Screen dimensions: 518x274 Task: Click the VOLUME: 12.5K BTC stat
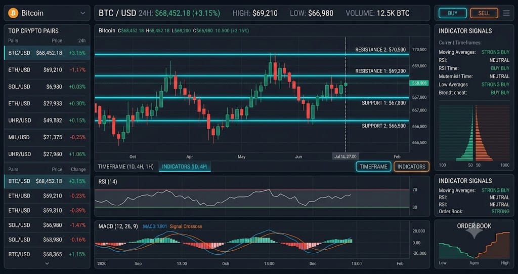(377, 13)
